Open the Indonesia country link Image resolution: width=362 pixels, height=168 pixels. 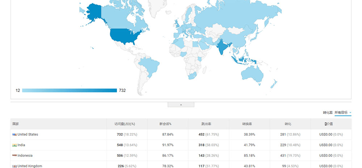(x=25, y=155)
